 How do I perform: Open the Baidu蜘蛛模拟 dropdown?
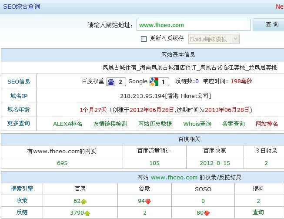point(214,39)
